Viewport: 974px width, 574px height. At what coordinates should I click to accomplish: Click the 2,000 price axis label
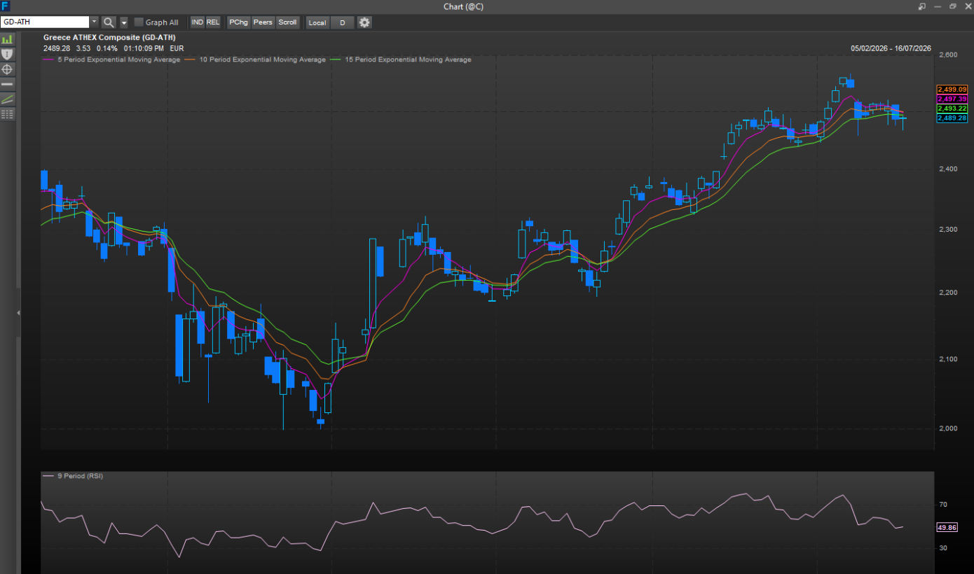(947, 428)
